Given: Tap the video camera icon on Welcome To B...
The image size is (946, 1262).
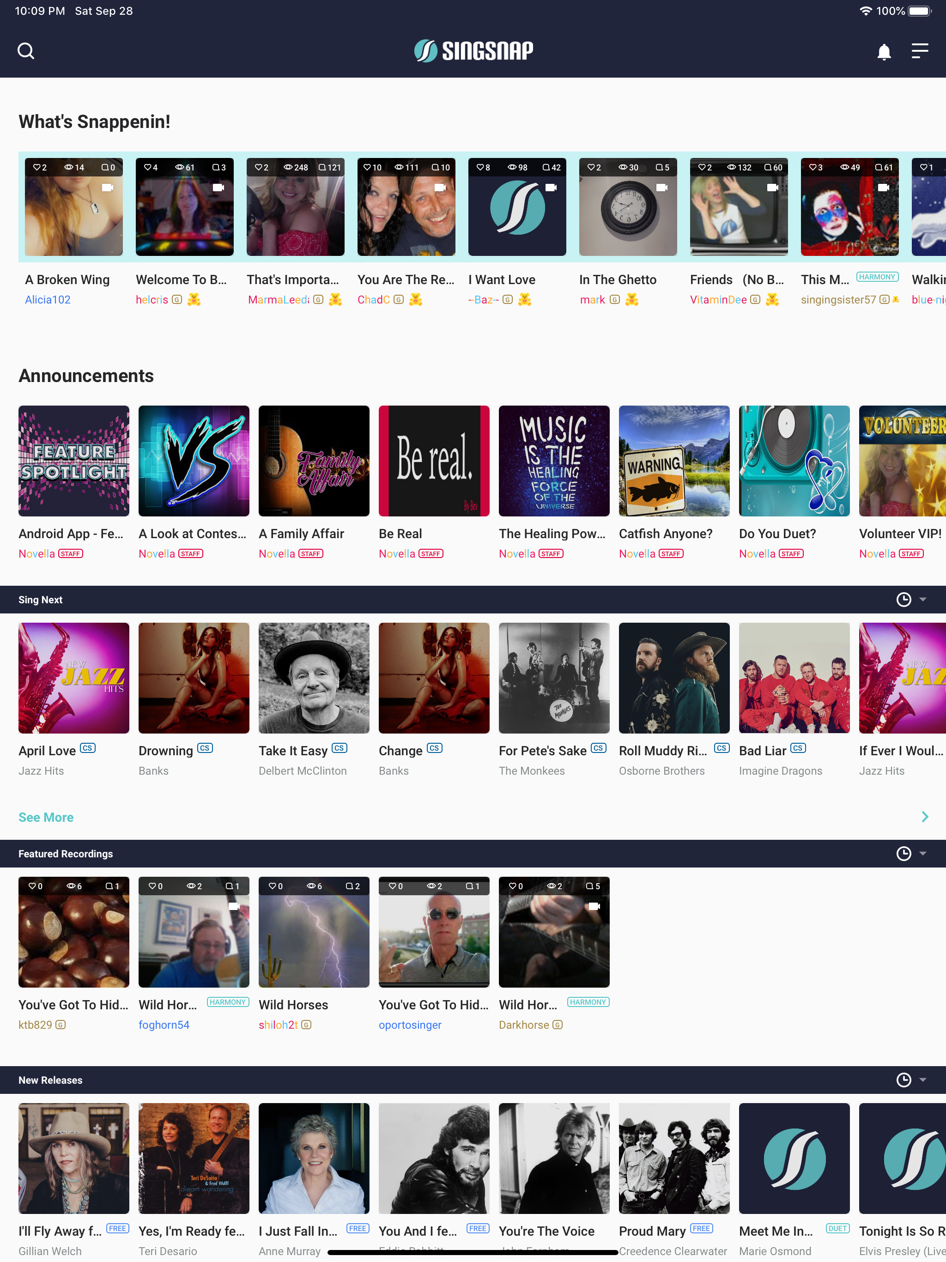Looking at the screenshot, I should point(218,187).
